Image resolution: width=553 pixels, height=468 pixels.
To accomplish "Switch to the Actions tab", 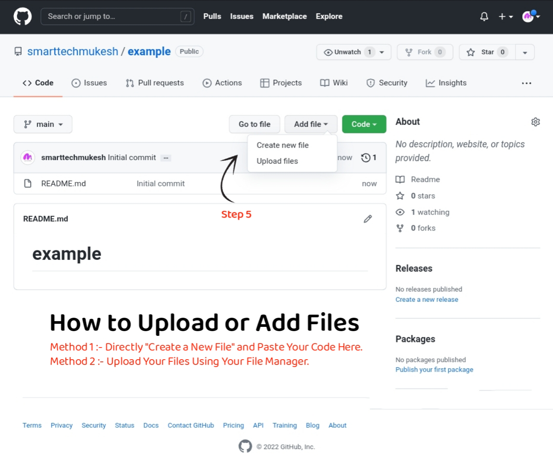I will pyautogui.click(x=222, y=83).
